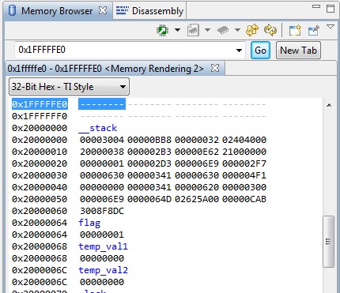Click memory value 00000620
Image resolution: width=340 pixels, height=293 pixels.
coord(197,187)
